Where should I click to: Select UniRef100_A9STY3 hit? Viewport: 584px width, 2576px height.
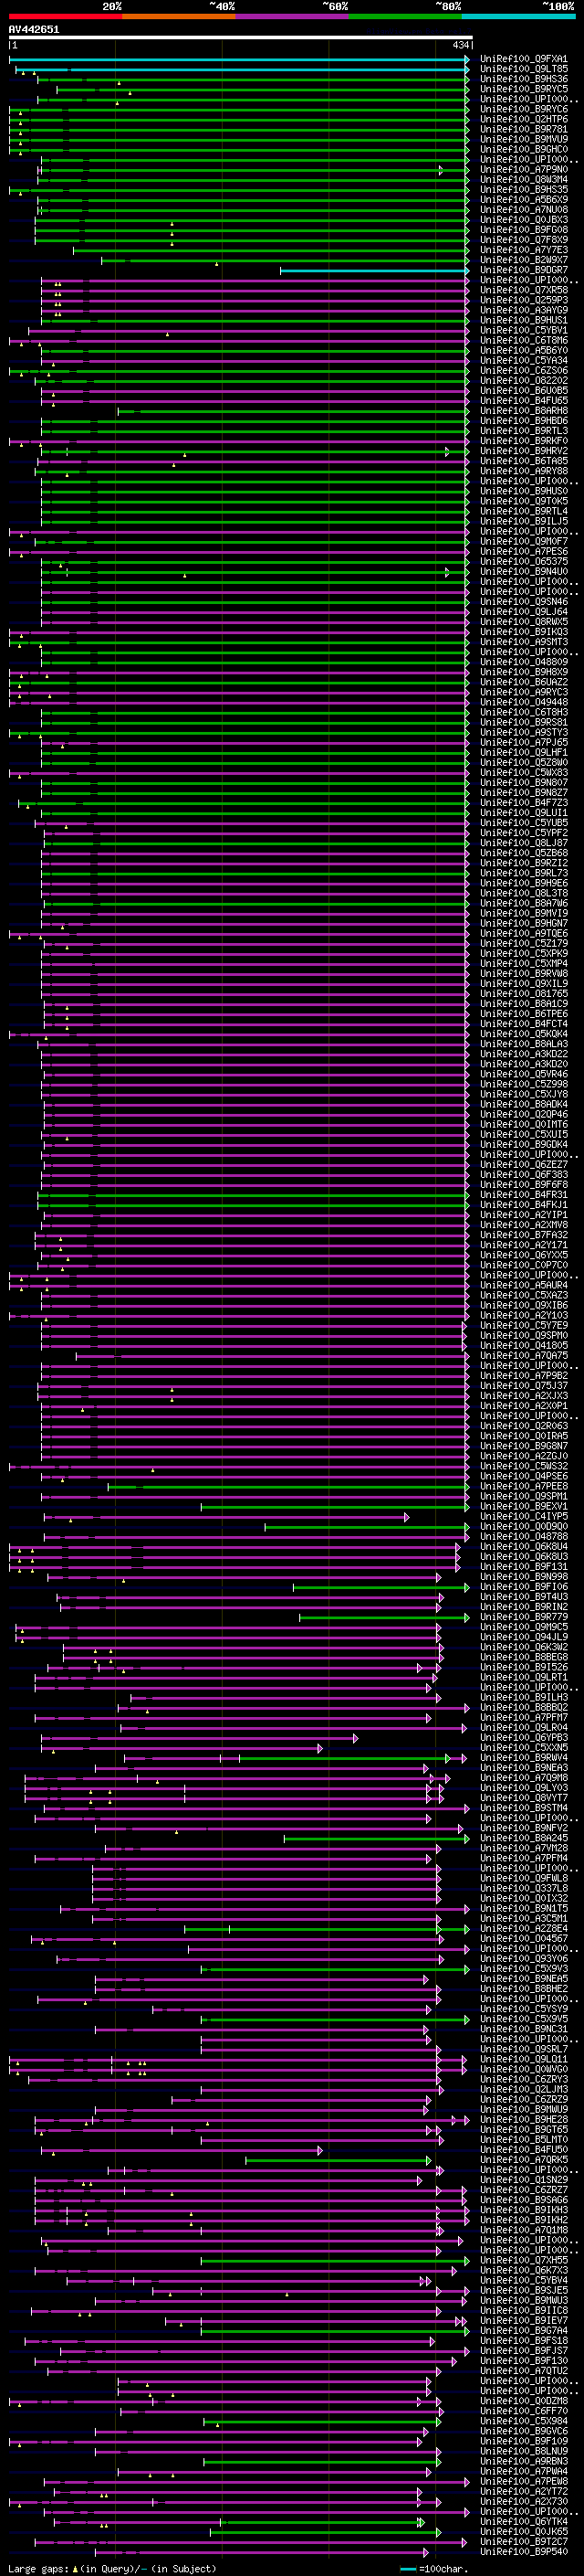(x=524, y=733)
